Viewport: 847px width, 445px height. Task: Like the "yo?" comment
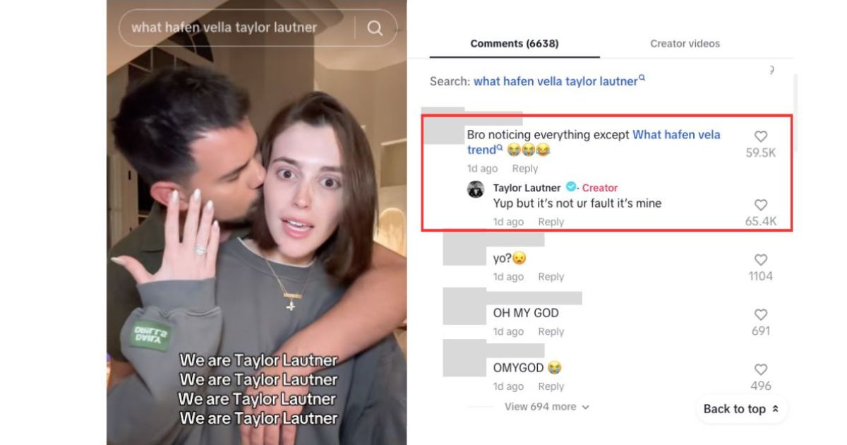pyautogui.click(x=760, y=260)
